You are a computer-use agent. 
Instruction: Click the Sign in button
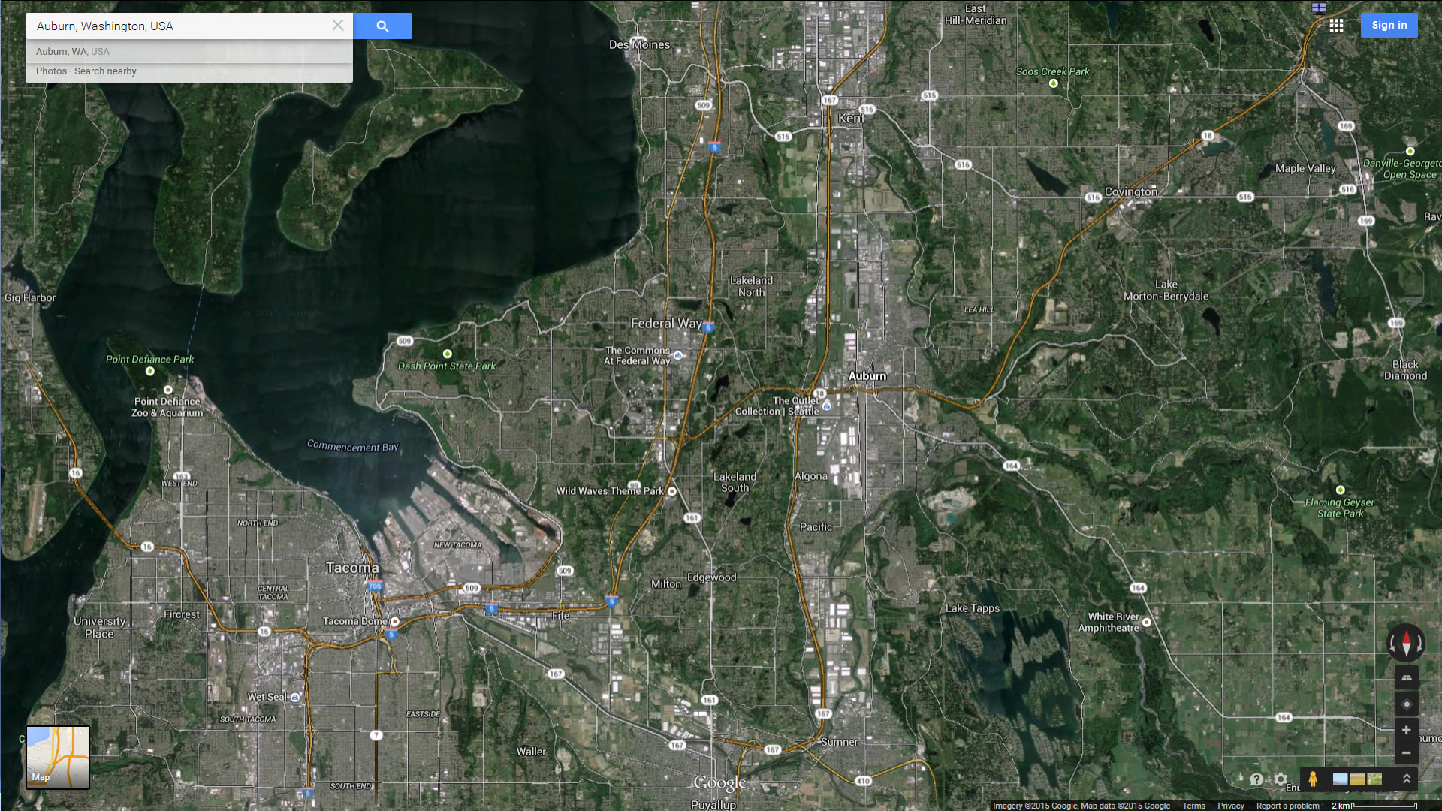pyautogui.click(x=1389, y=25)
